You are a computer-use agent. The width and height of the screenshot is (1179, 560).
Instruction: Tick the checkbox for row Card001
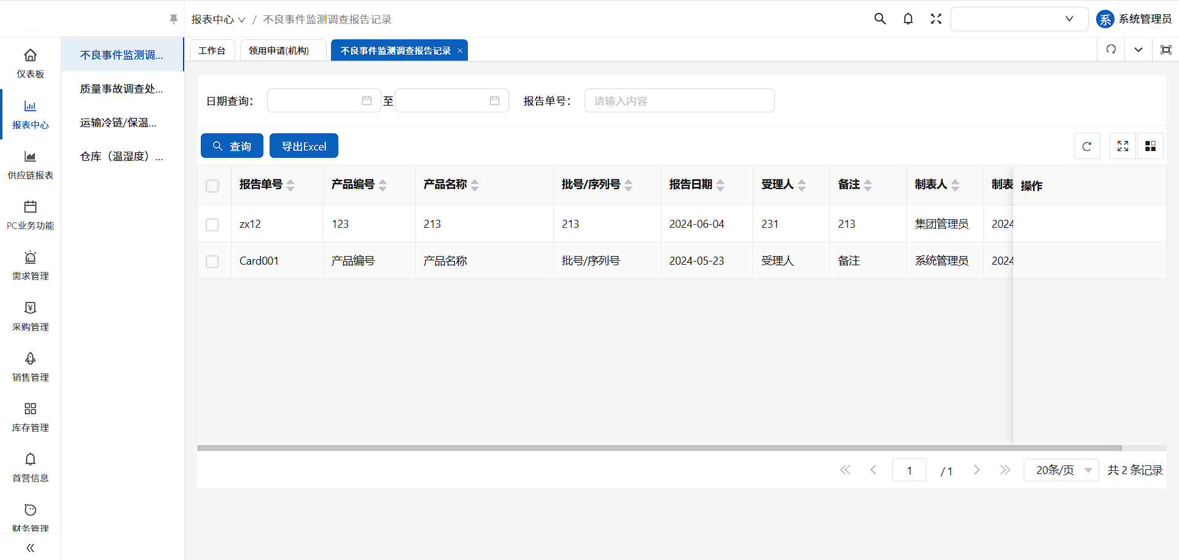click(212, 262)
